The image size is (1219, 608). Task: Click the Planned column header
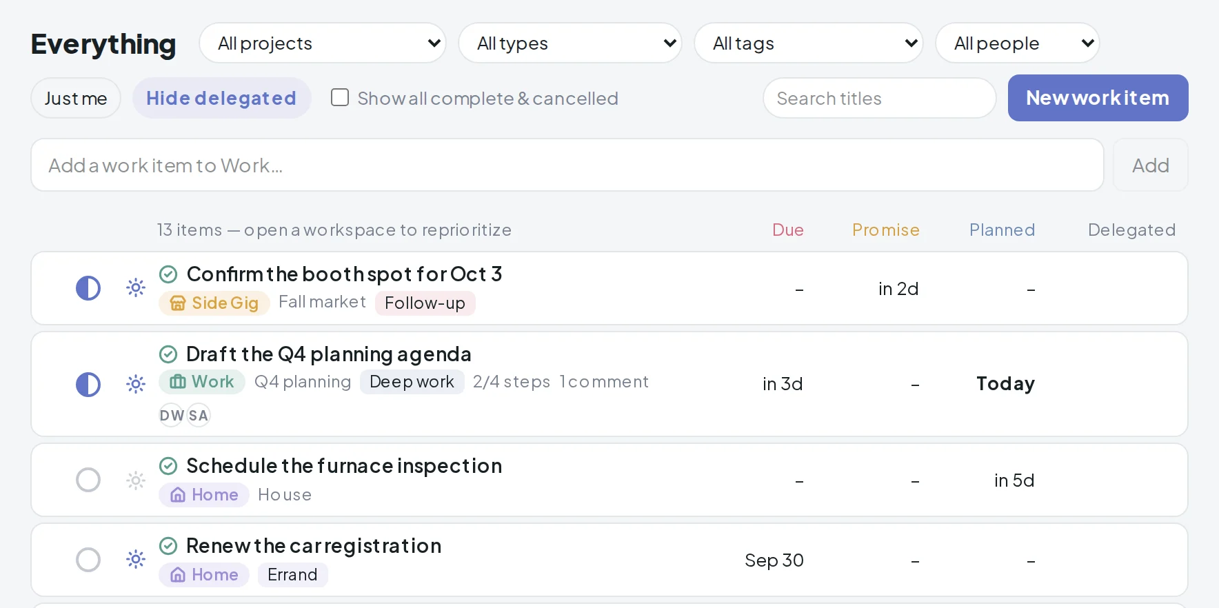[1003, 230]
